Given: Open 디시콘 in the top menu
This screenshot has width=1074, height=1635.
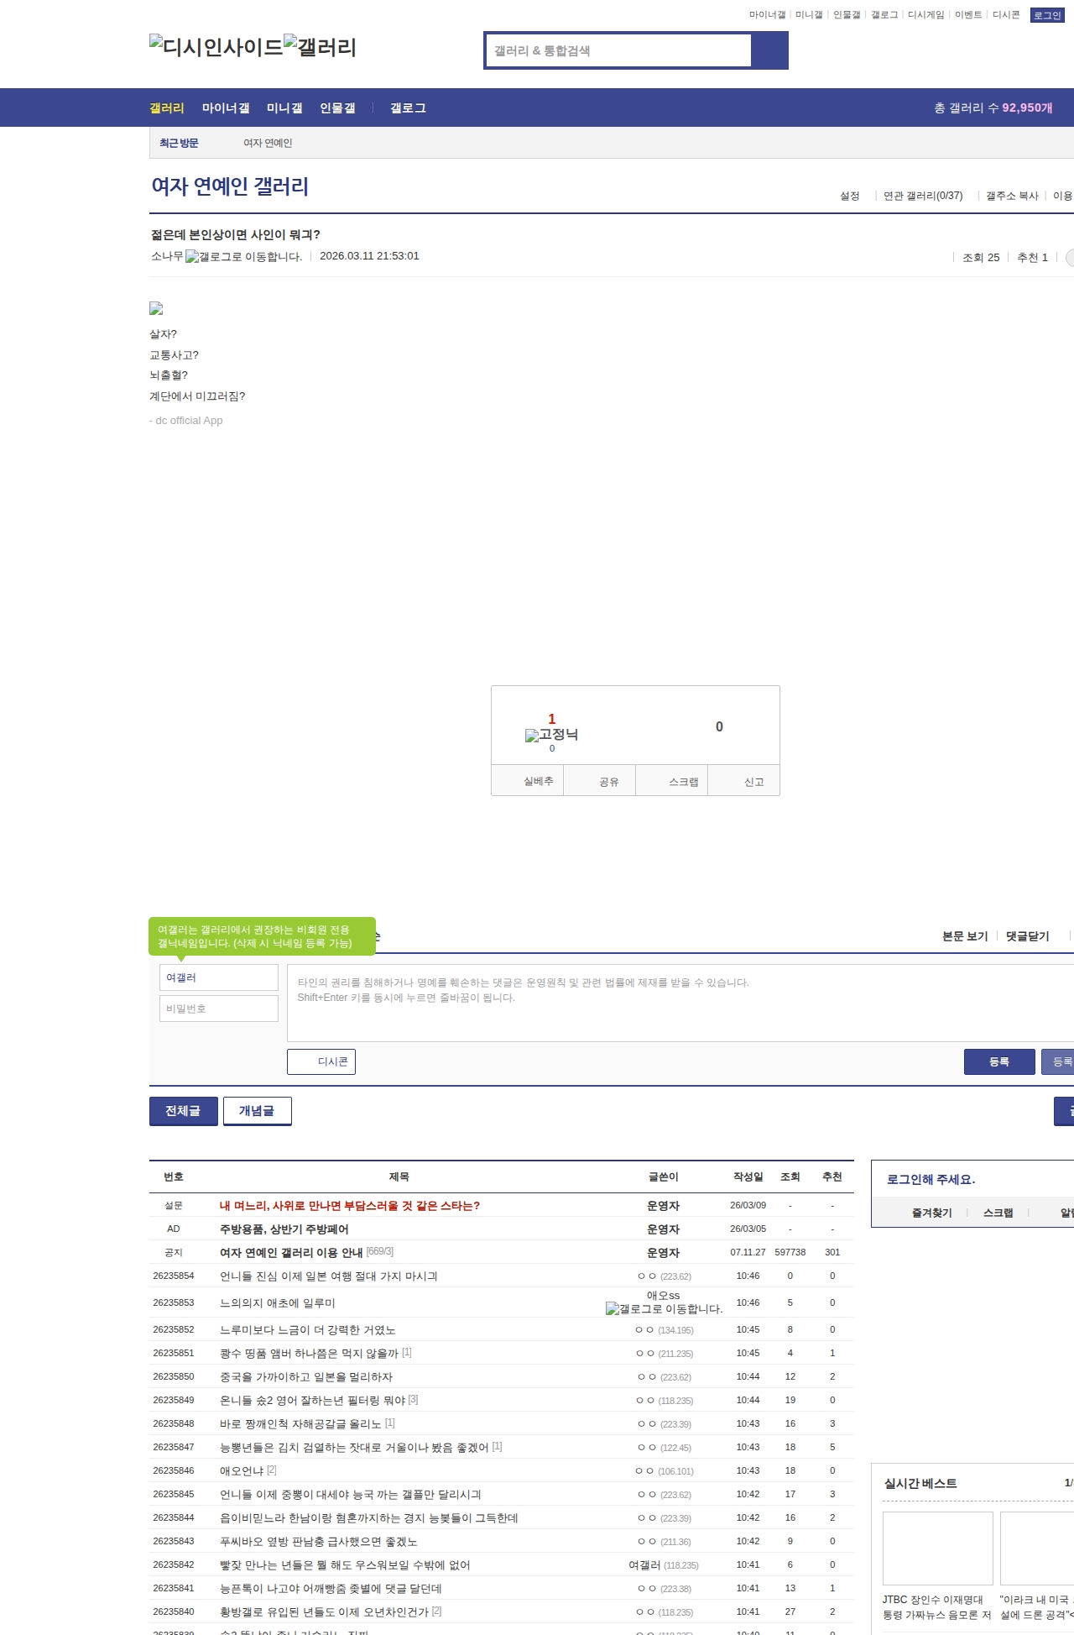Looking at the screenshot, I should tap(1006, 15).
